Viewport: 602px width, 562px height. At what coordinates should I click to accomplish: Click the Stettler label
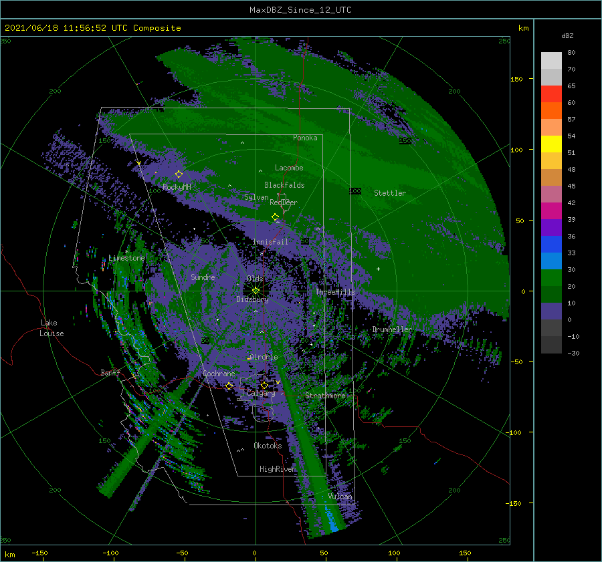tap(390, 193)
